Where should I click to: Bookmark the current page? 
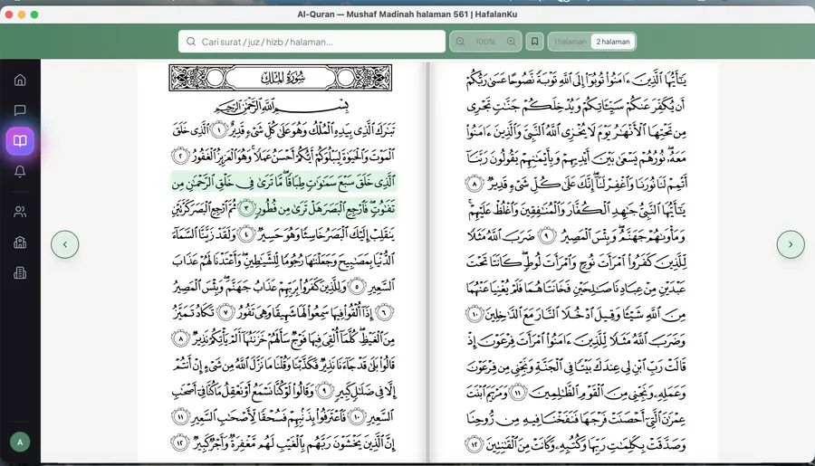point(535,42)
